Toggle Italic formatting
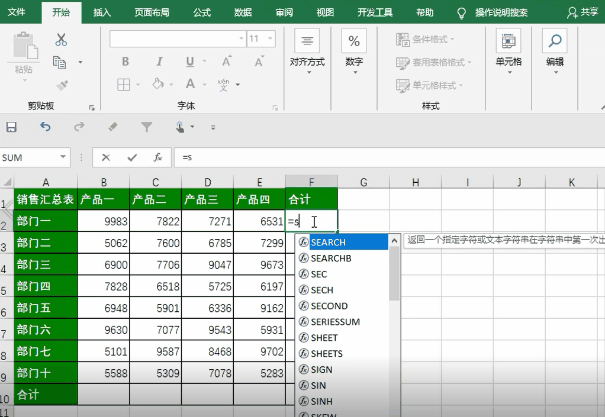605x417 pixels. [159, 62]
